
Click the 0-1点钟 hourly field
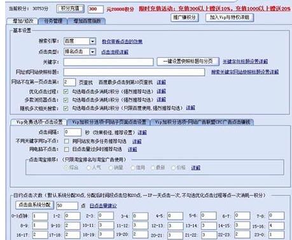click(x=40, y=216)
